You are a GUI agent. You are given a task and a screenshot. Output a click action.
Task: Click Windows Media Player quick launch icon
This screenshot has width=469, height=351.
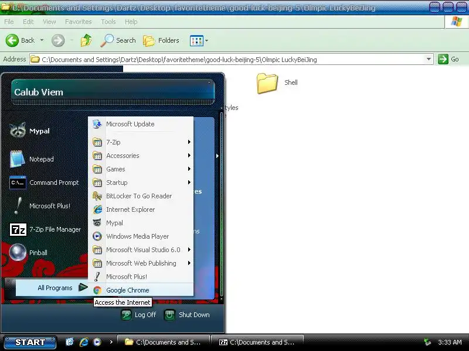[x=97, y=342]
